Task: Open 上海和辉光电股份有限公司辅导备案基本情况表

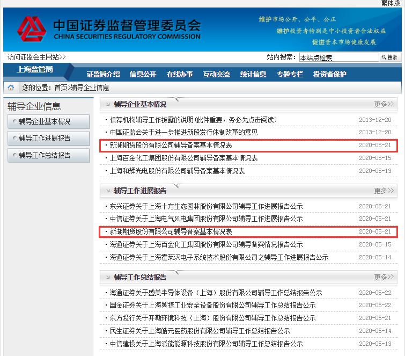Action: [177, 171]
